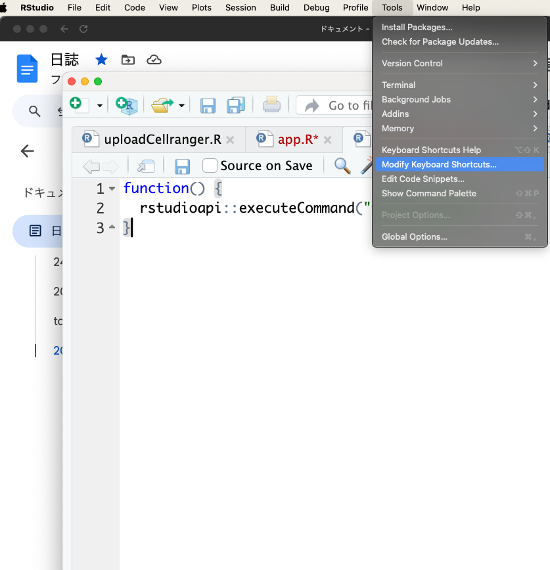Click the cloud saved status icon in Docs
550x570 pixels.
click(154, 60)
